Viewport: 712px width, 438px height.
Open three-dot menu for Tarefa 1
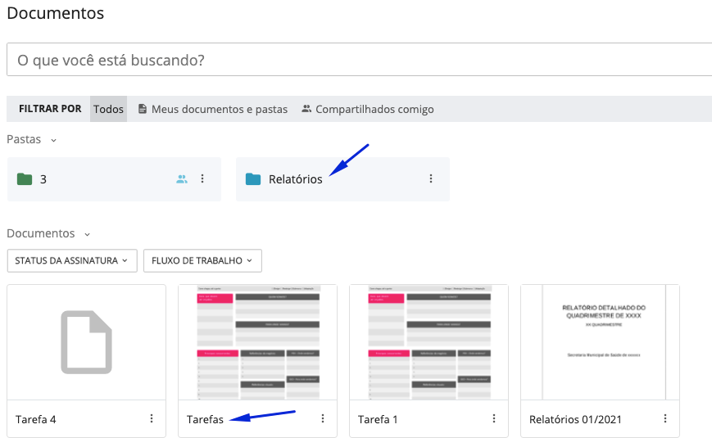(x=494, y=418)
